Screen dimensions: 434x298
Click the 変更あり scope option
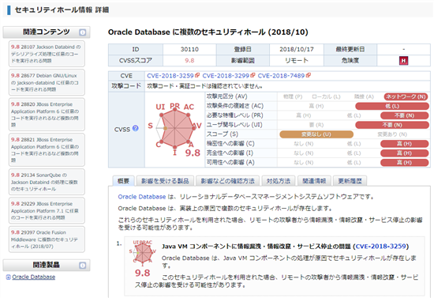point(392,134)
